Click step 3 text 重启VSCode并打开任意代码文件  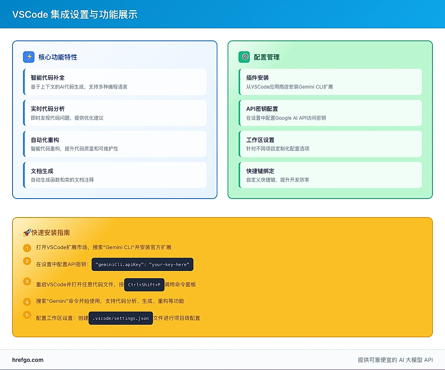[x=75, y=285]
